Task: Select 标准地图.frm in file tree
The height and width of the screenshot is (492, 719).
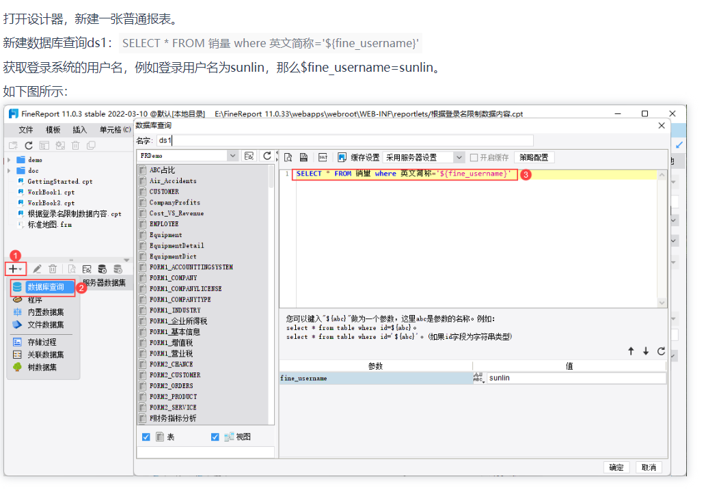Action: pyautogui.click(x=49, y=225)
